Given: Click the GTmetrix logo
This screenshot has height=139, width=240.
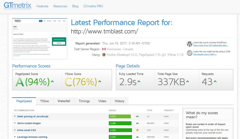Looking at the screenshot, I should click(17, 6).
